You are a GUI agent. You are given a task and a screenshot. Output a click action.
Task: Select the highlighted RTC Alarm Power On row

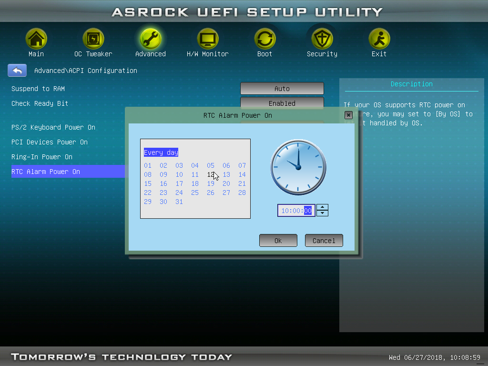[68, 172]
